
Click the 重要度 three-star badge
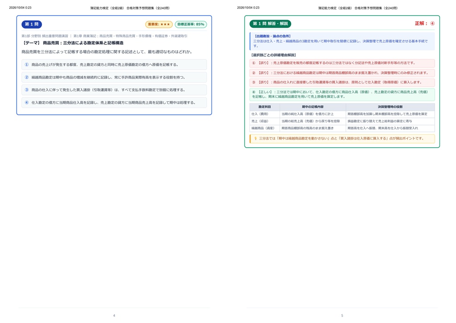pos(159,25)
